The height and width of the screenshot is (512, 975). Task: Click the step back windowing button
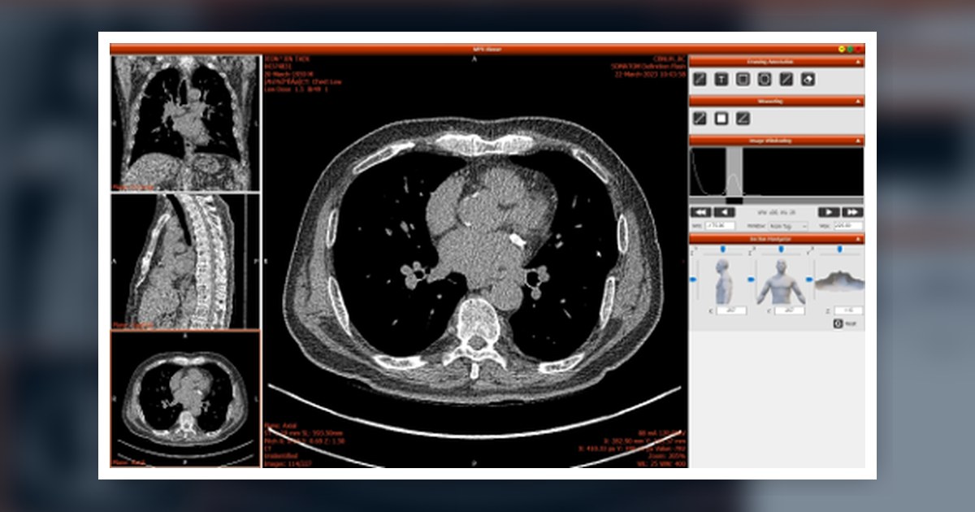click(724, 212)
